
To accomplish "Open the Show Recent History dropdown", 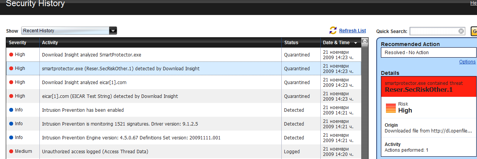I will coord(69,31).
